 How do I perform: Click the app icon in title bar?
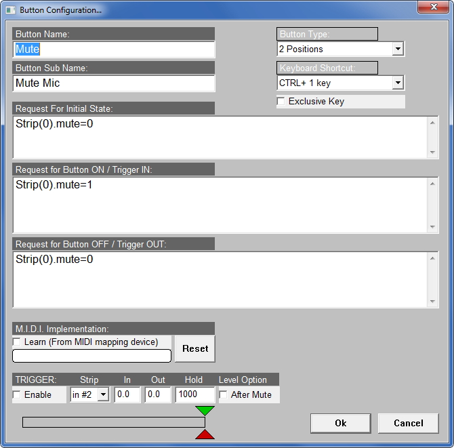[x=10, y=10]
